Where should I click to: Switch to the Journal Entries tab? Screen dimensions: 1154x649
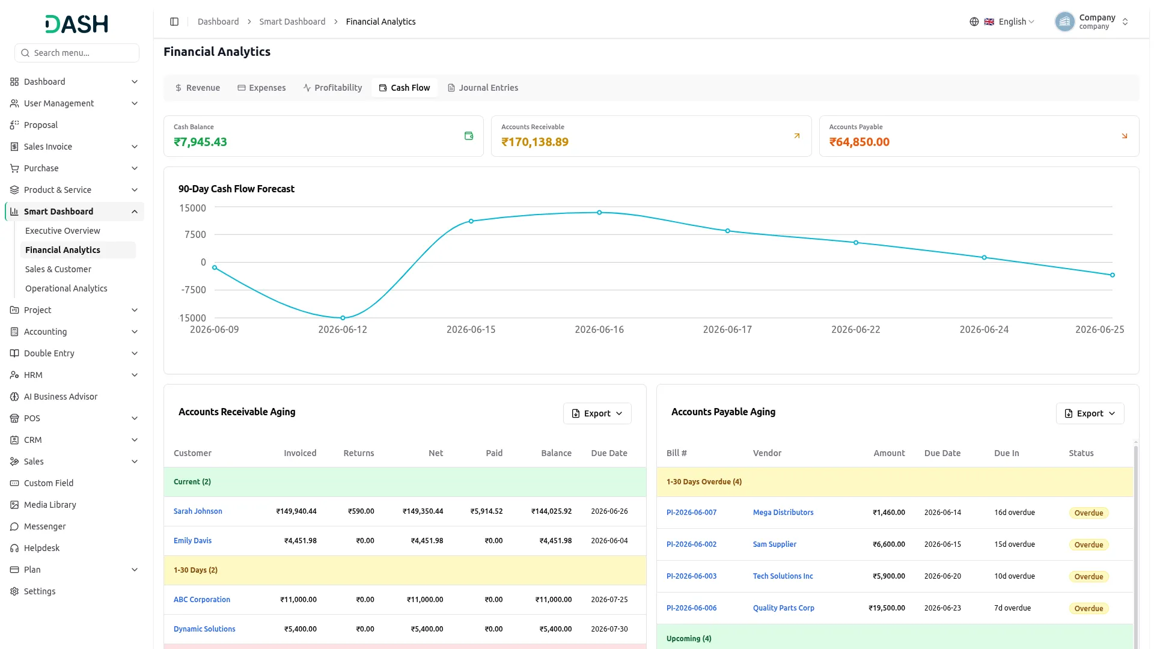click(483, 88)
